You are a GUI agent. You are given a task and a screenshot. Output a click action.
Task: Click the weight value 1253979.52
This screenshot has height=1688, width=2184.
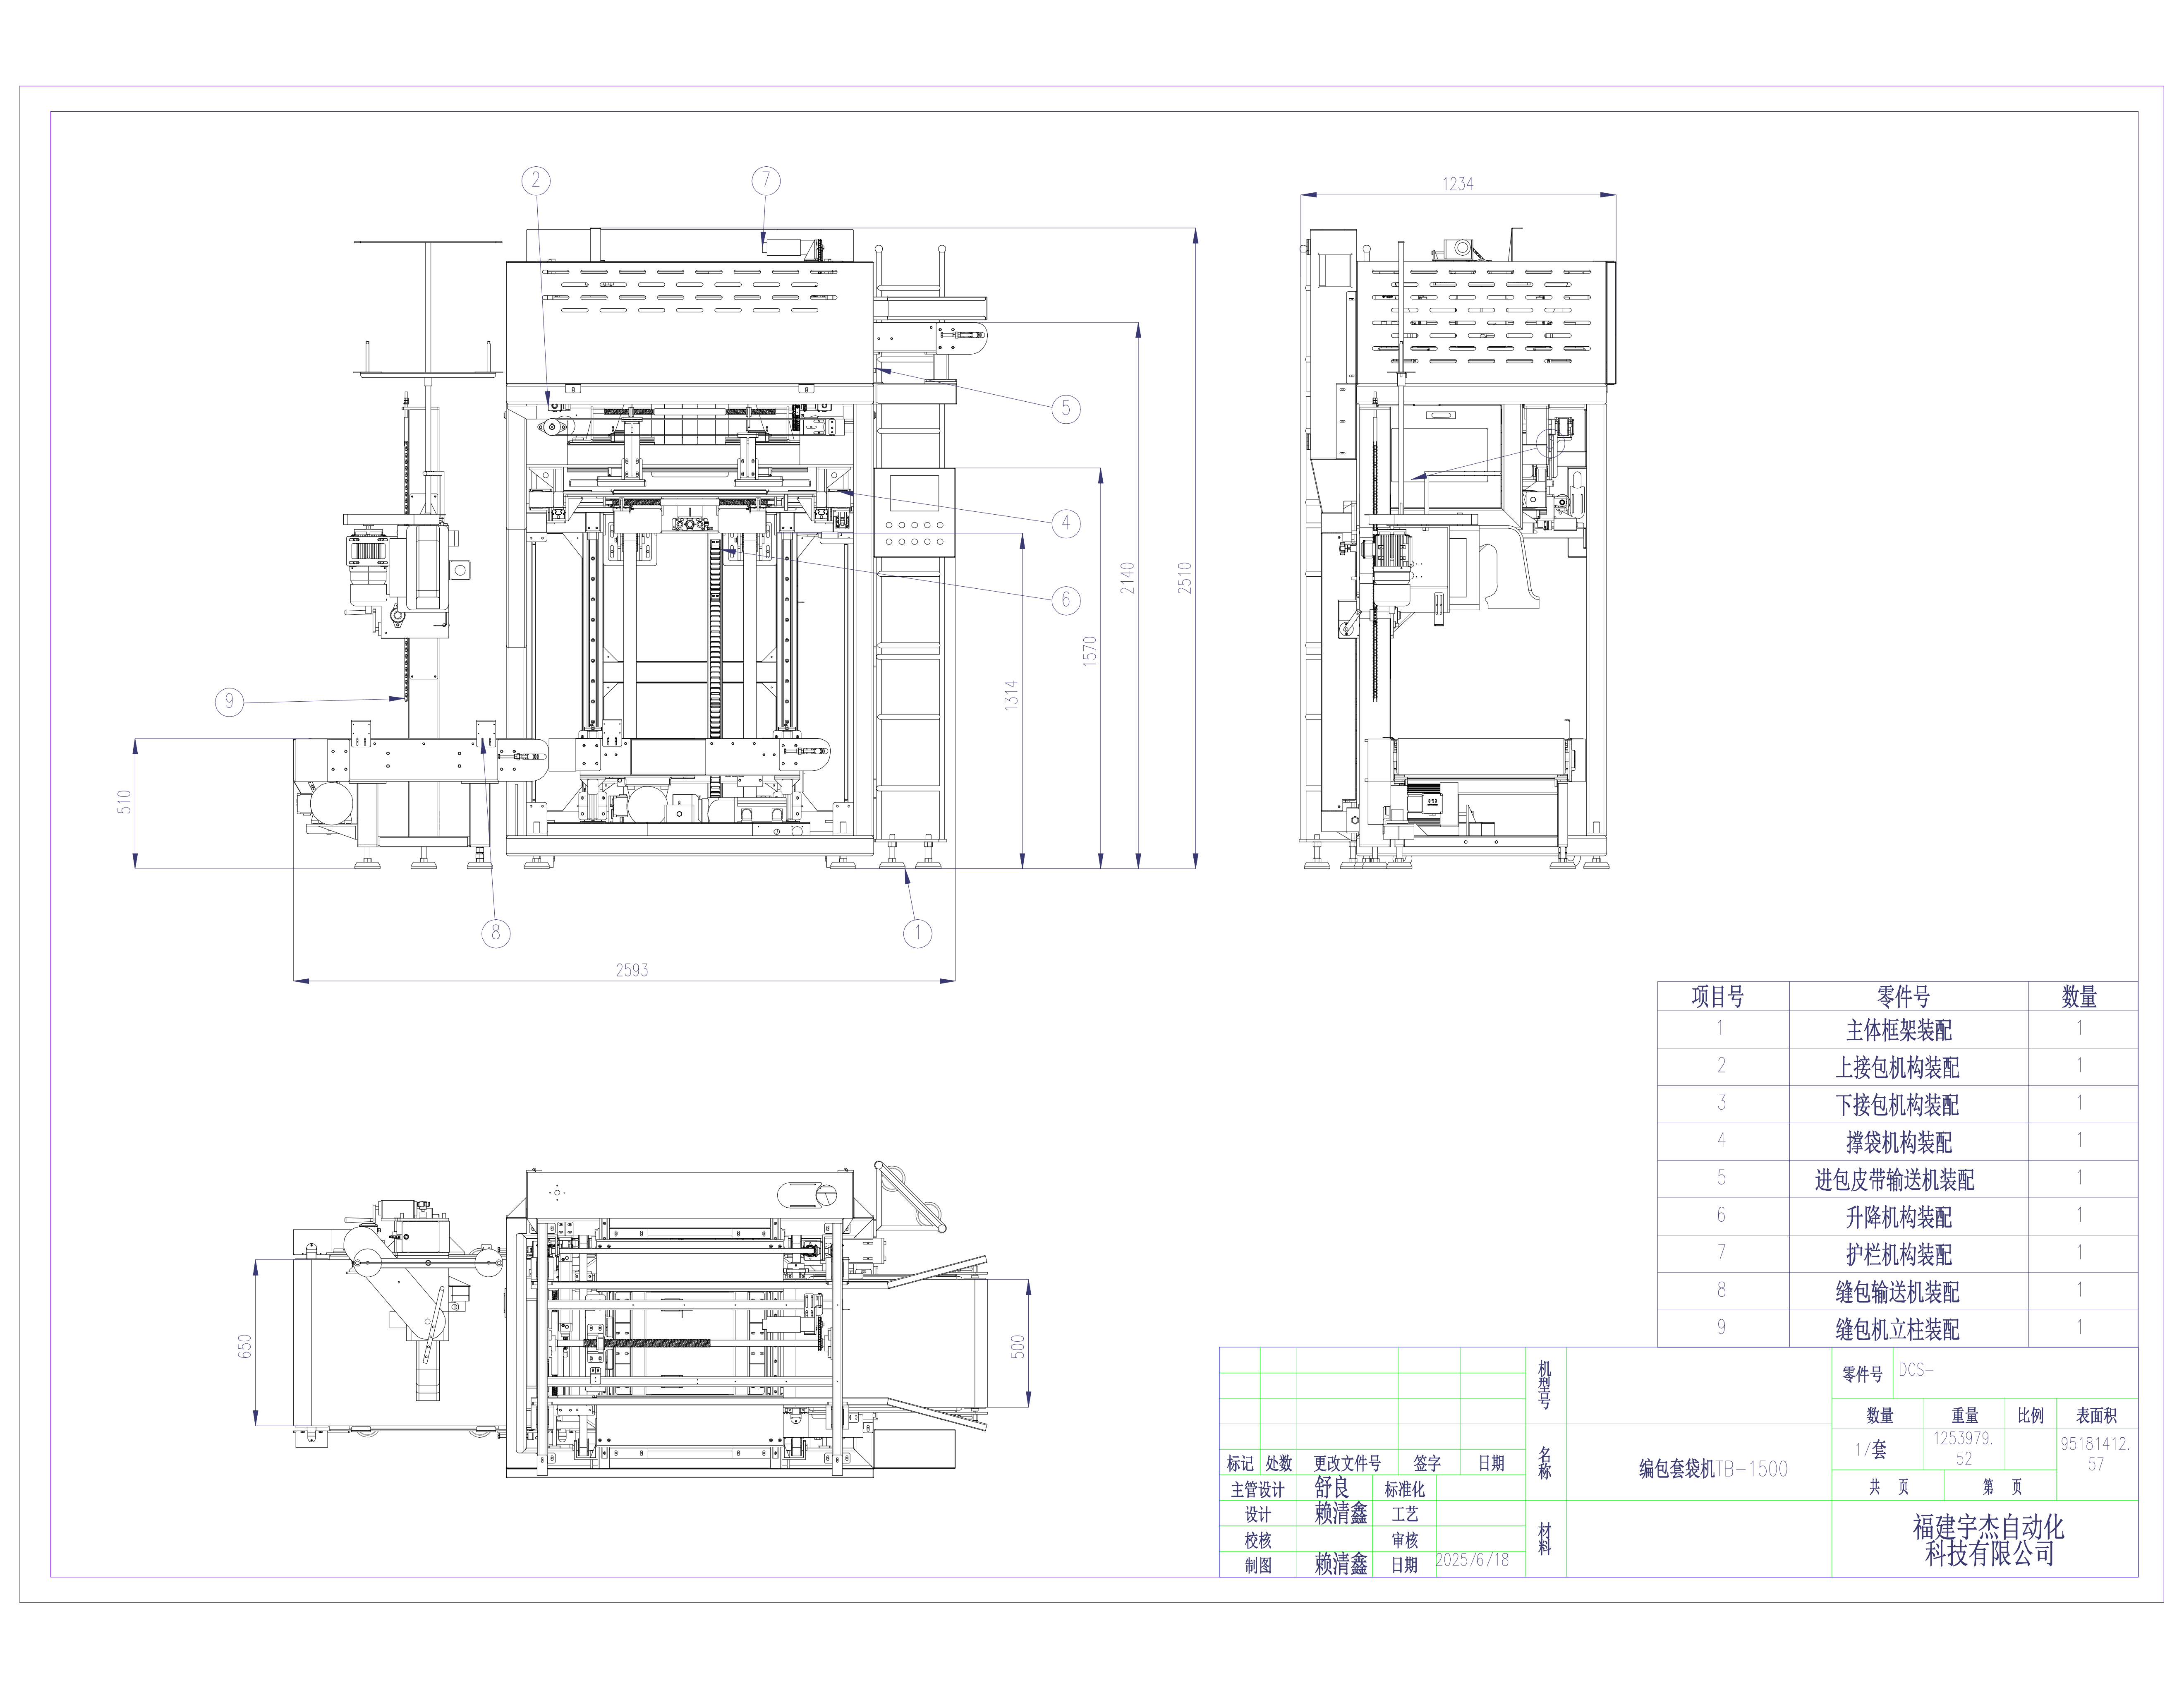pyautogui.click(x=1963, y=1448)
